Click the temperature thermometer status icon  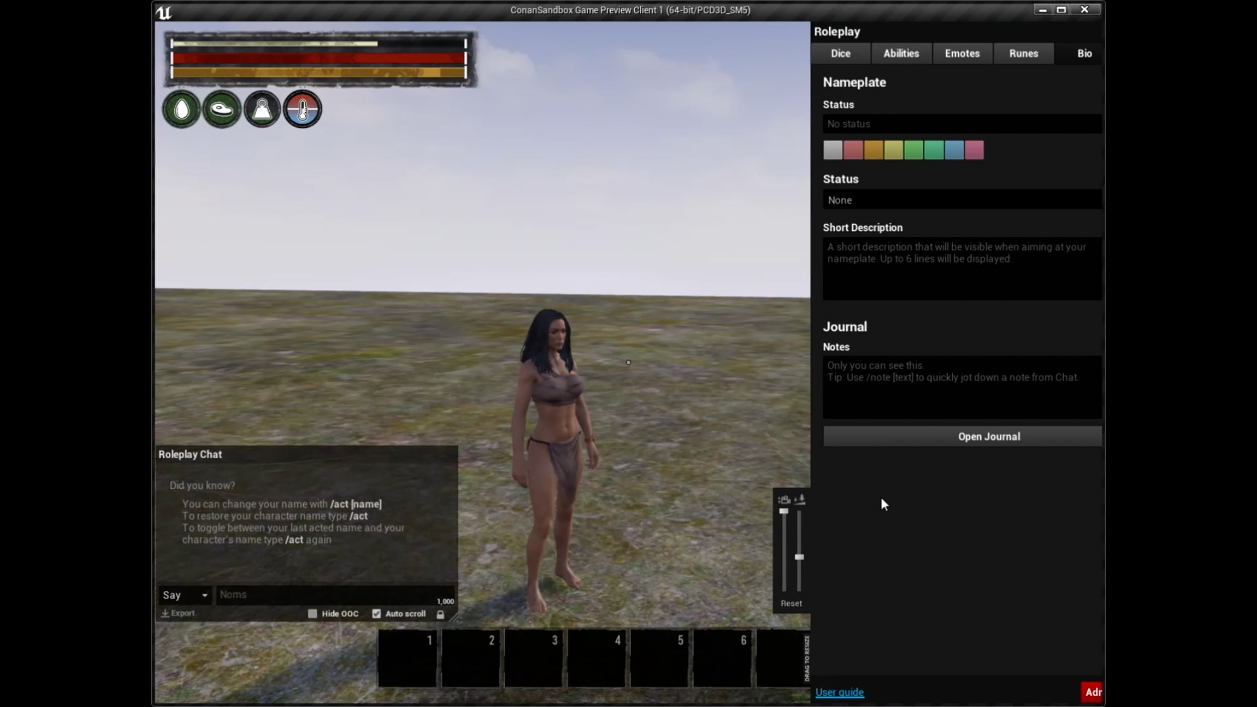(303, 109)
